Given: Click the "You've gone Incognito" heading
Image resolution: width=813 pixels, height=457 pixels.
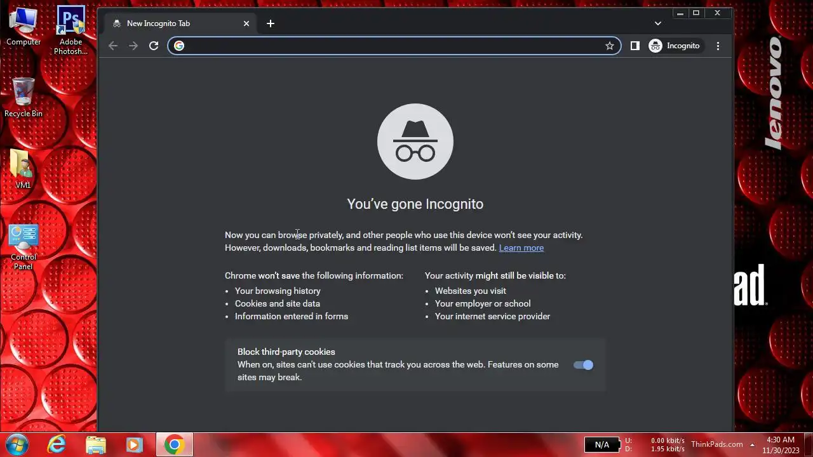Looking at the screenshot, I should pyautogui.click(x=415, y=204).
